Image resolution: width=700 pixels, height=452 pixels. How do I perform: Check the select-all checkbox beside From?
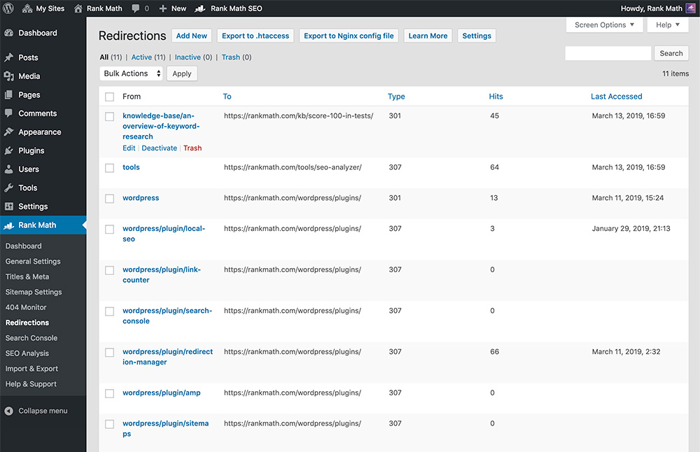[x=109, y=97]
